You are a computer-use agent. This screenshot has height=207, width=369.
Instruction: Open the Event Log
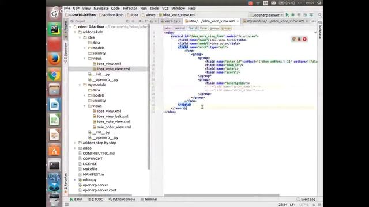[306, 200]
